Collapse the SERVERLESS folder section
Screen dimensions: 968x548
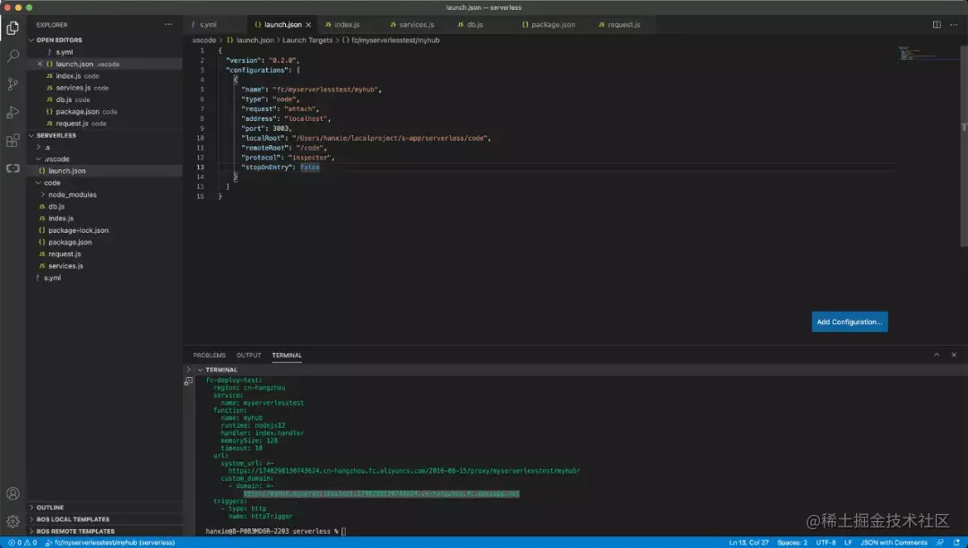(x=31, y=135)
